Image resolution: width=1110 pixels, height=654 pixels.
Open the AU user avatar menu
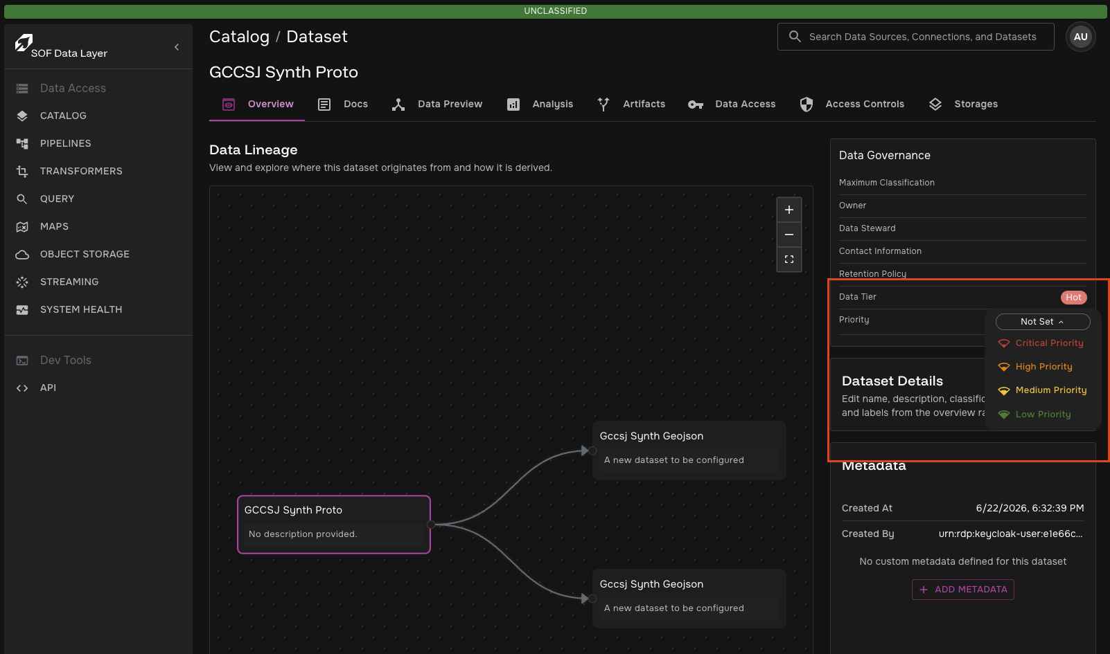pyautogui.click(x=1081, y=37)
